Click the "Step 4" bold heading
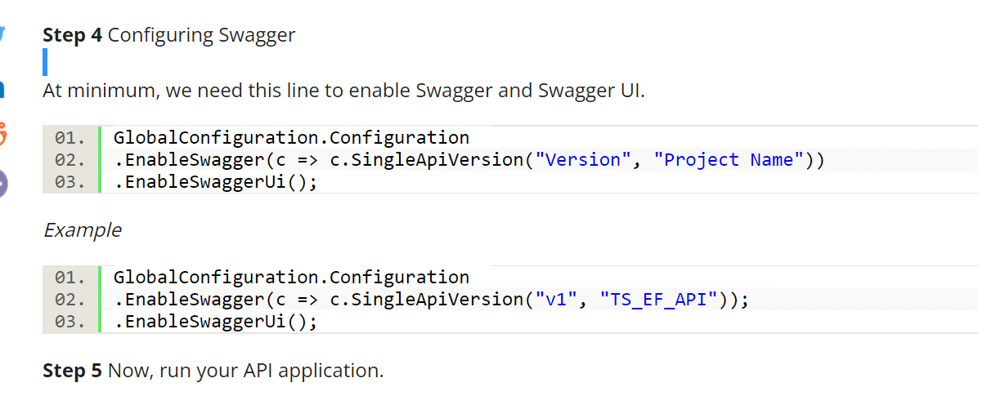The width and height of the screenshot is (1005, 396). (72, 35)
